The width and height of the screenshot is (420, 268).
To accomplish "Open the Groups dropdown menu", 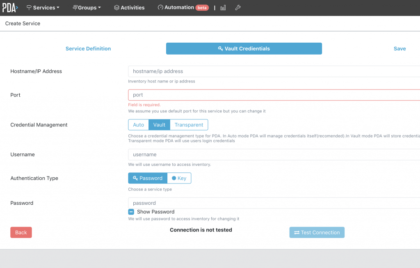I will (87, 8).
